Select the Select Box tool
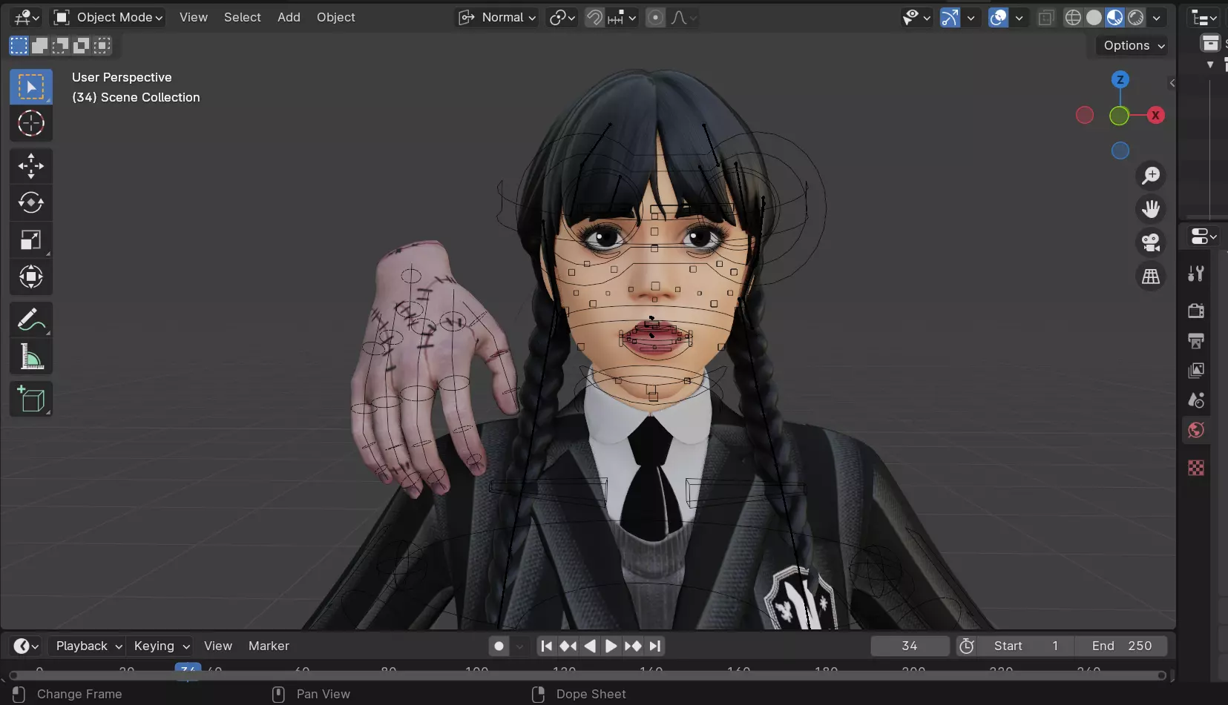The image size is (1228, 705). point(31,87)
